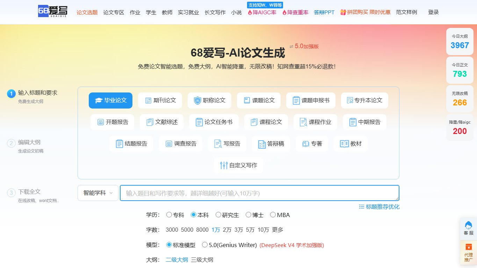The width and height of the screenshot is (477, 268).
Task: Choose the 10万 word count option
Action: coord(263,230)
